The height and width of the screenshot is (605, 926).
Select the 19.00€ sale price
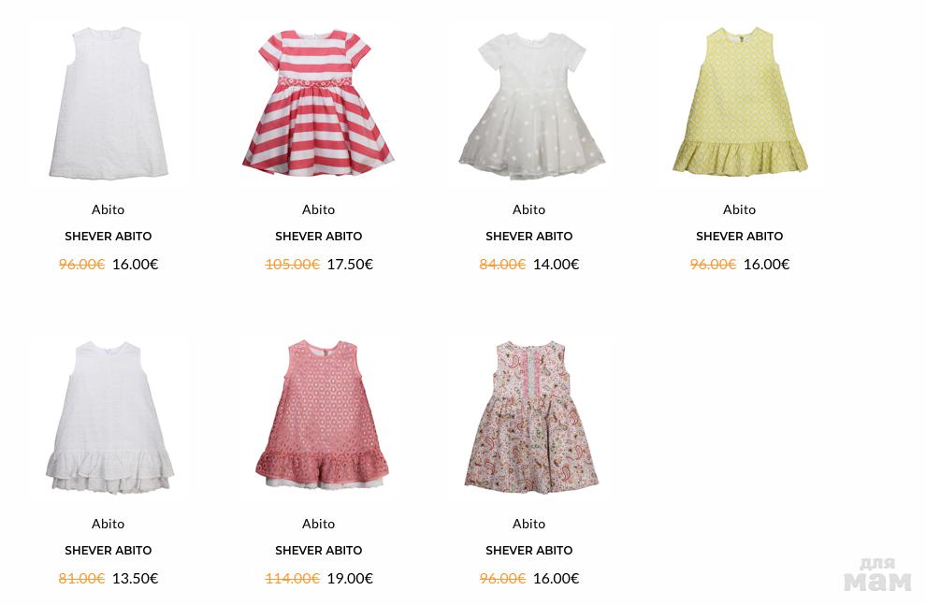tap(350, 579)
